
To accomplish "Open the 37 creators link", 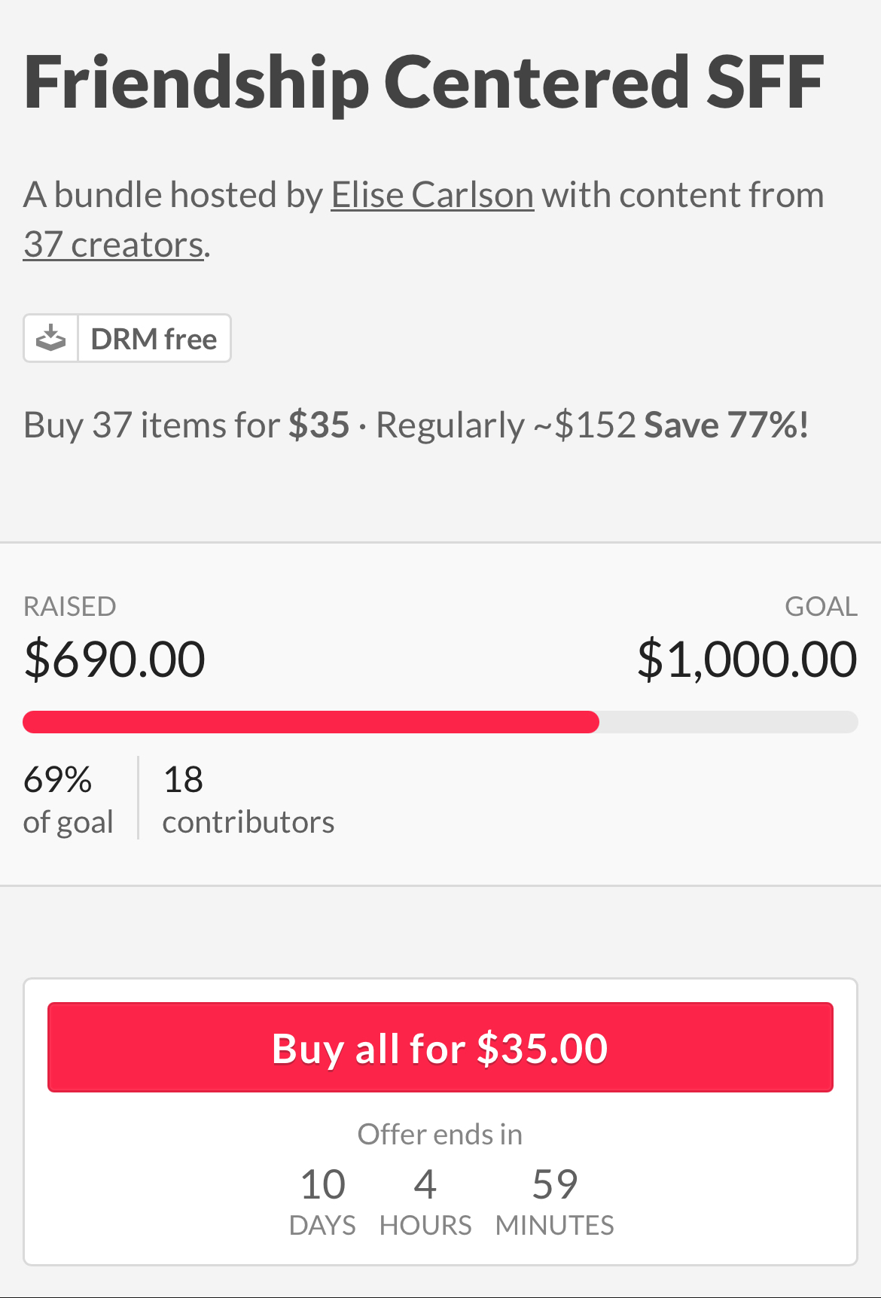I will (x=114, y=245).
